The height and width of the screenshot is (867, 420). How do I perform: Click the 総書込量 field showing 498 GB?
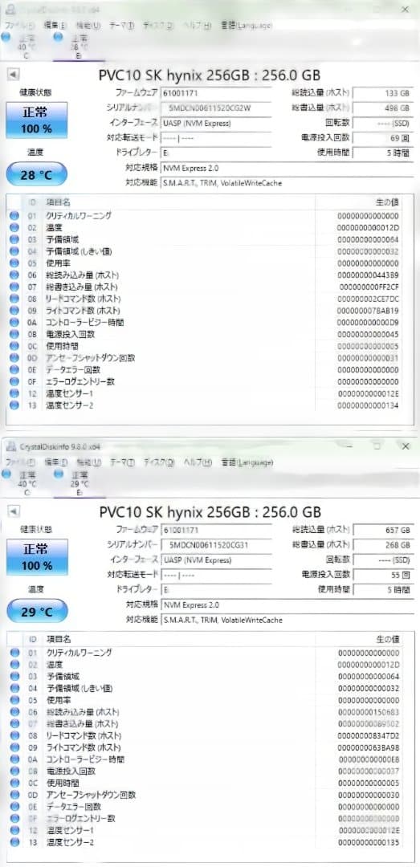point(383,108)
